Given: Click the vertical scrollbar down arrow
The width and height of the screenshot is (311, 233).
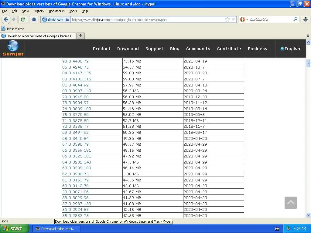Looking at the screenshot, I should pyautogui.click(x=308, y=215).
